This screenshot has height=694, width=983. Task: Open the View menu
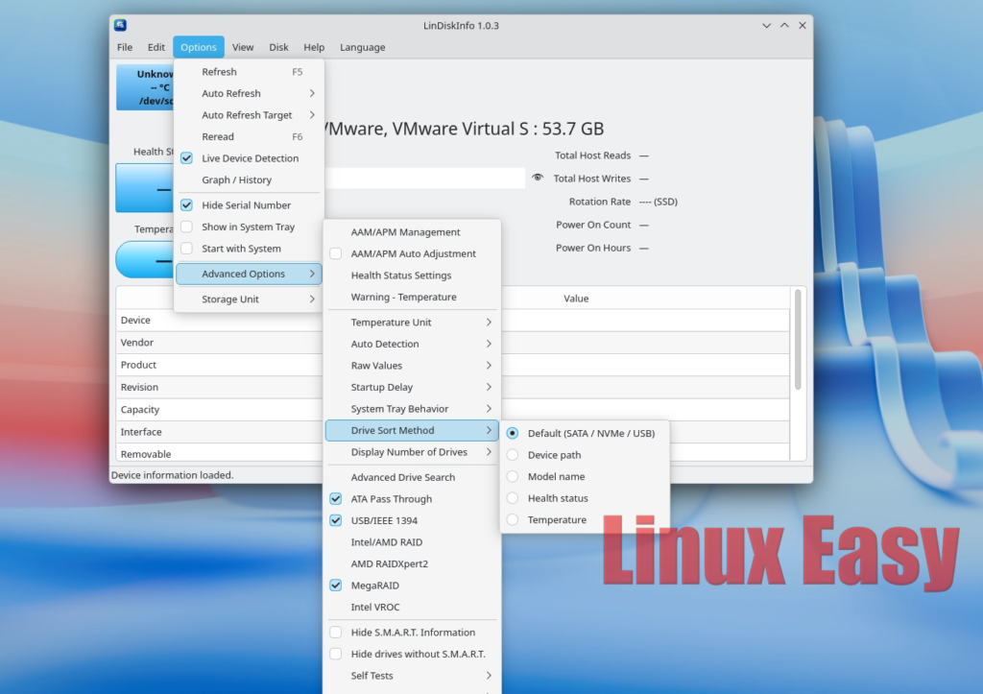243,47
